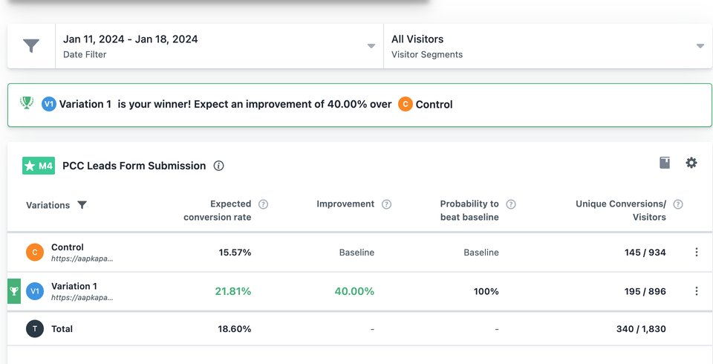Click the orange Control avatar in the table
This screenshot has height=364, width=713.
[x=35, y=253]
